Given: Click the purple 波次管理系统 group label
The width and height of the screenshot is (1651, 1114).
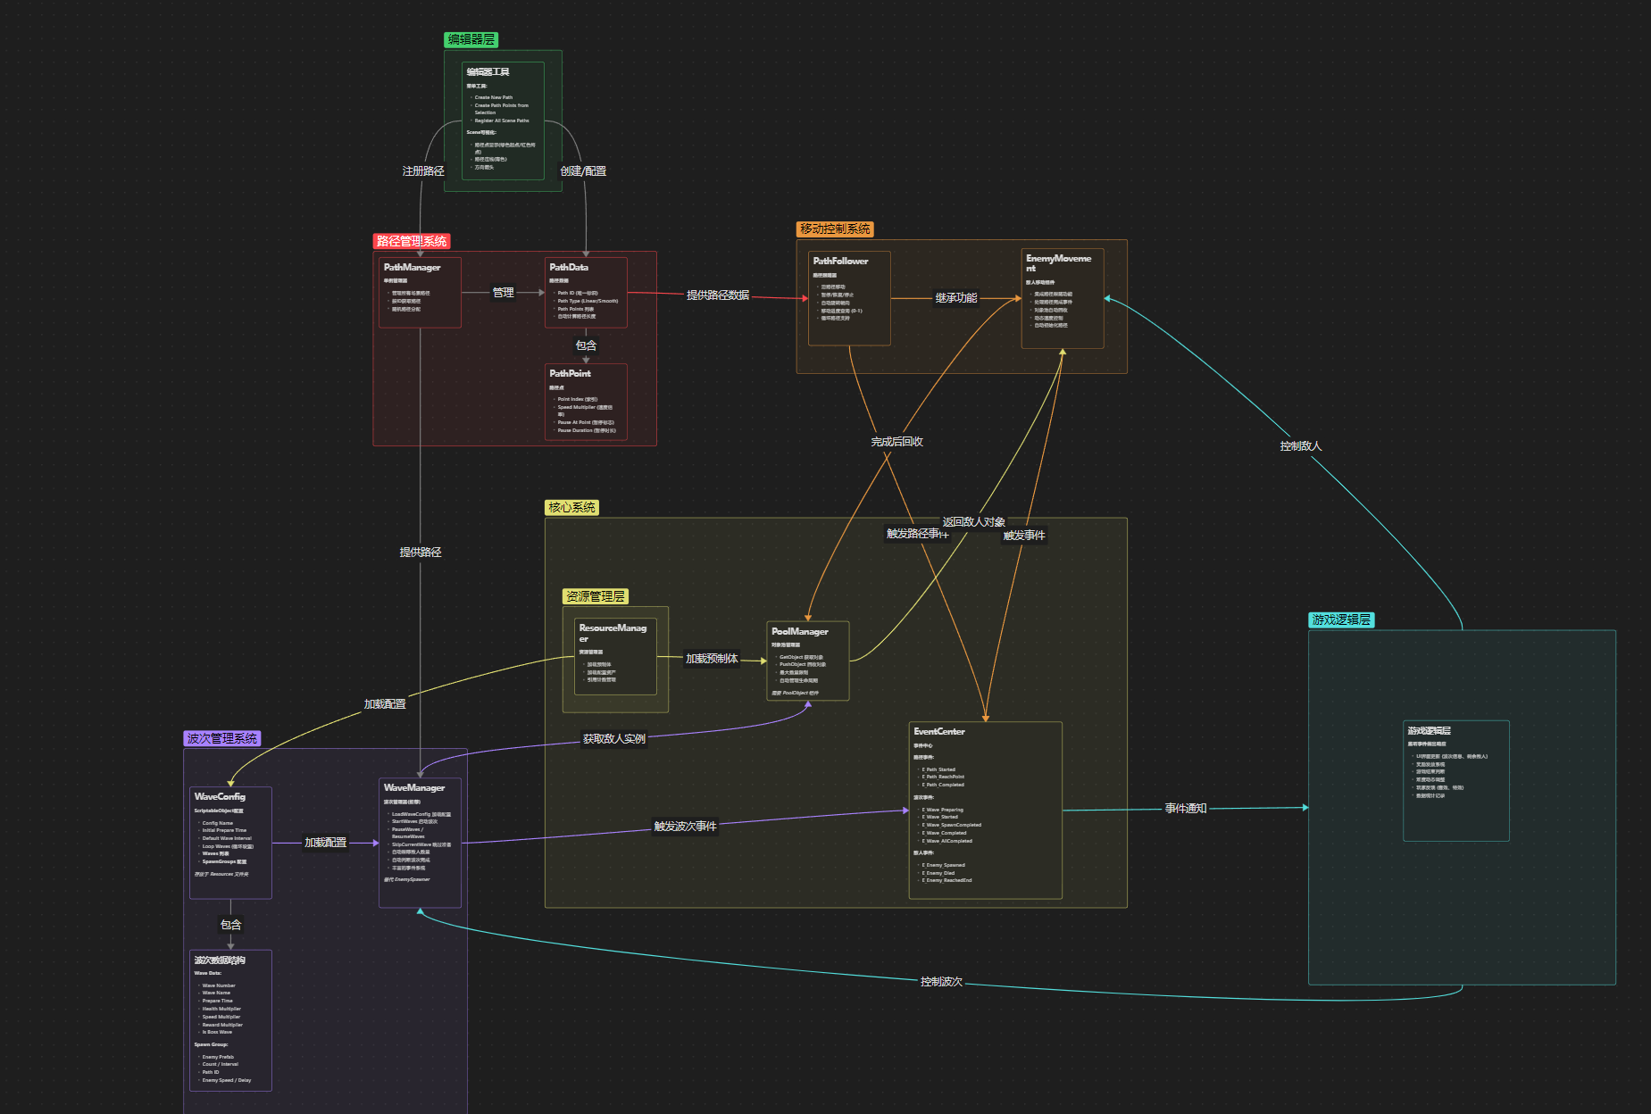Looking at the screenshot, I should click(x=222, y=738).
